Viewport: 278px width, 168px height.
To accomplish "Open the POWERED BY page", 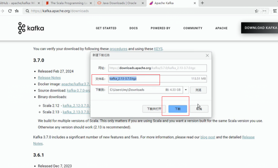I will 161,28.
